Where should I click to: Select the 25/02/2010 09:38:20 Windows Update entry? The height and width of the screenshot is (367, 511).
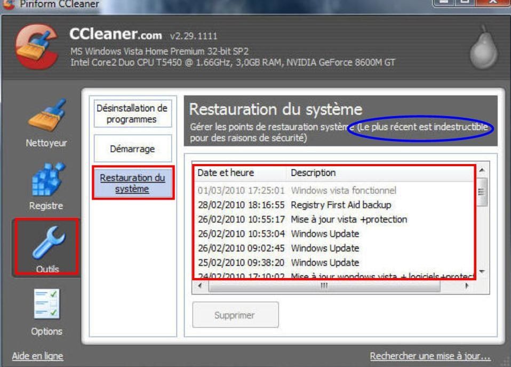[335, 262]
